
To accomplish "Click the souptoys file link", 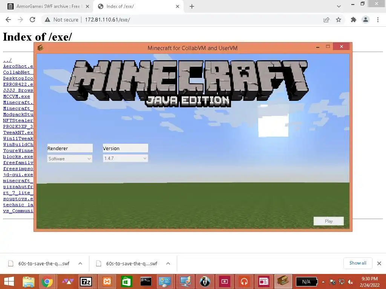I will 18,199.
